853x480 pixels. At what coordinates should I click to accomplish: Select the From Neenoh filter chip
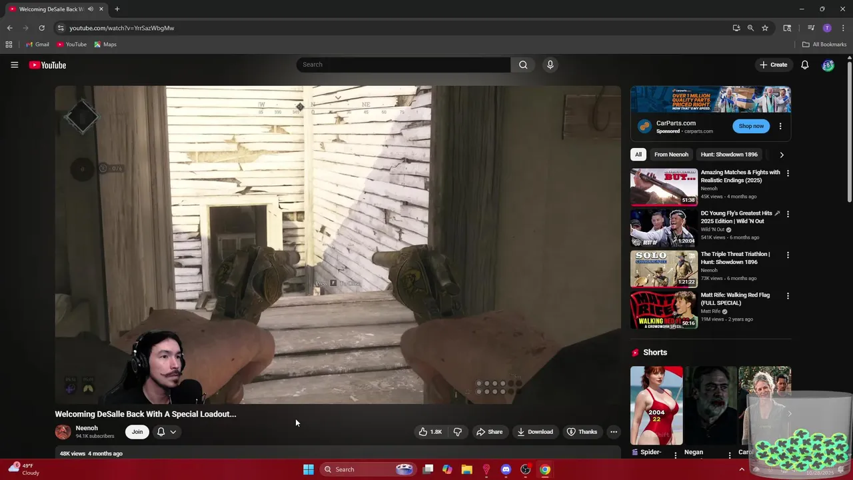671,155
